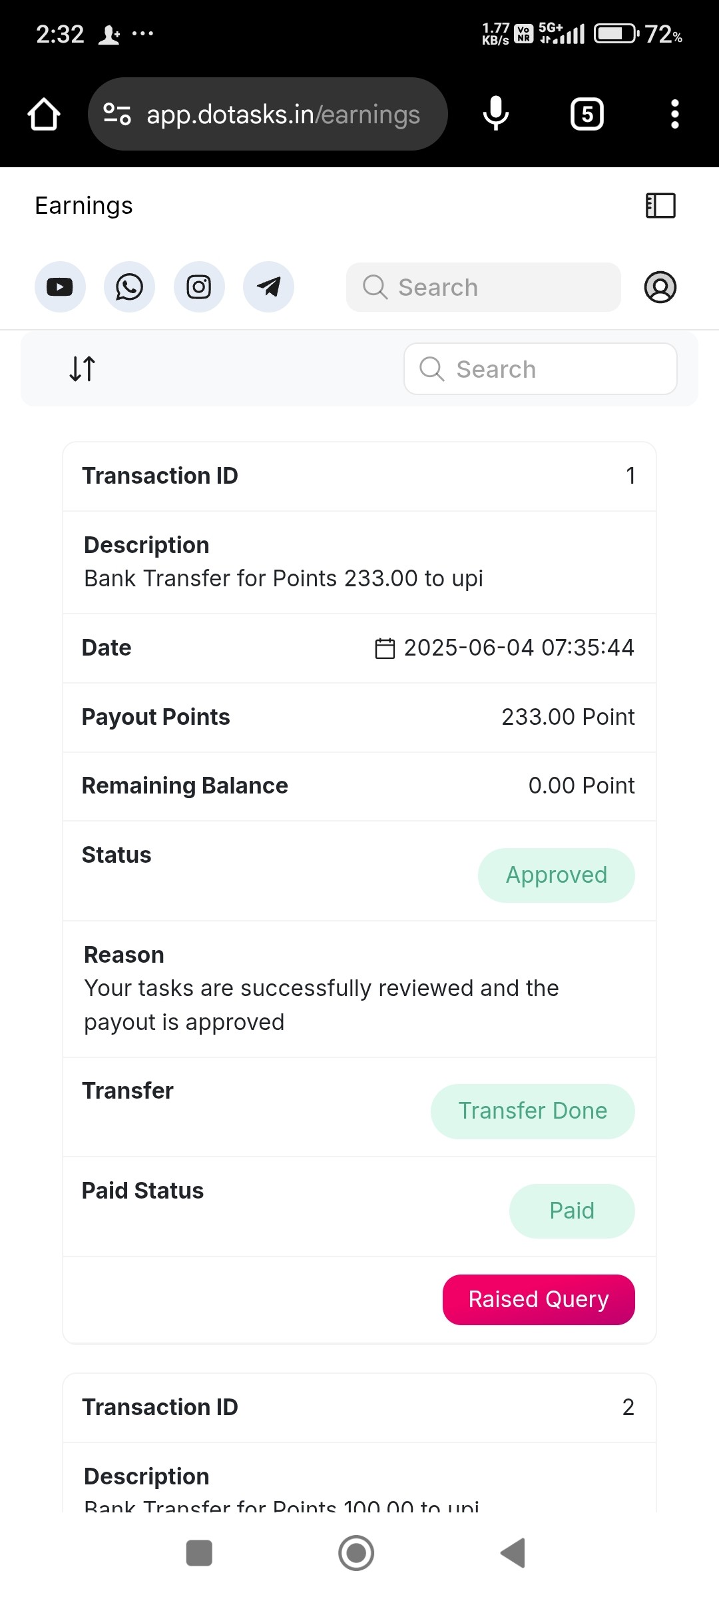Screen dimensions: 719x1599
Task: Click the sort arrows icon
Action: click(x=83, y=368)
